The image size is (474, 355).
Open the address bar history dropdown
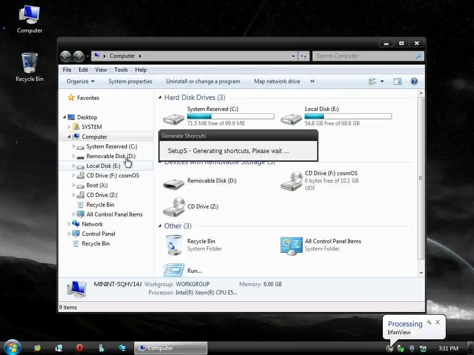point(293,56)
